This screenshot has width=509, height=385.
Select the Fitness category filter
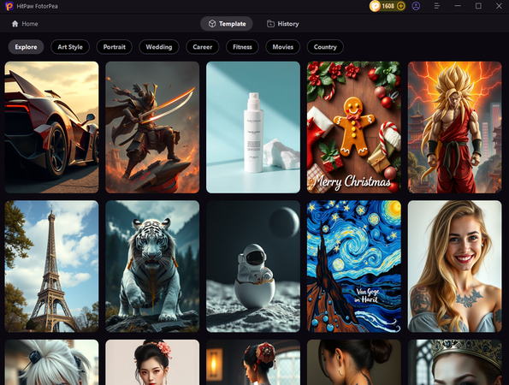(242, 47)
